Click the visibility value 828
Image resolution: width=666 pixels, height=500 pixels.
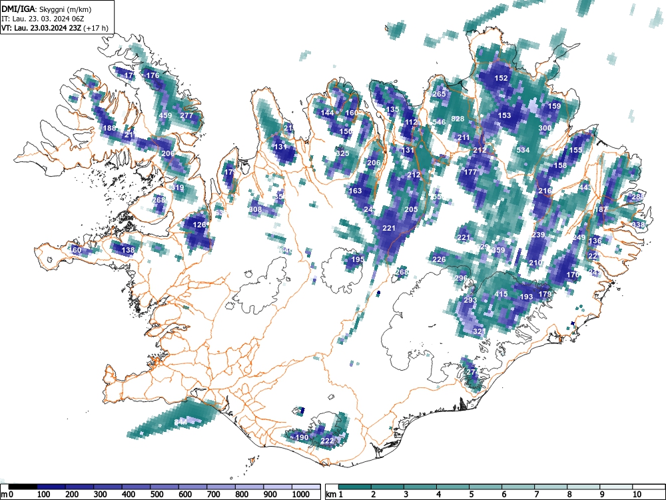458,119
